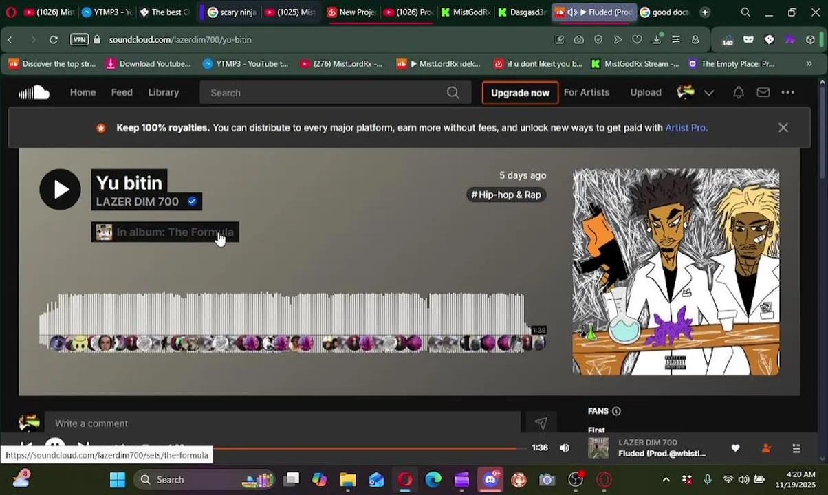Screen dimensions: 828x495
Task: Expand the bookmarks bar overflow chevron
Action: (x=809, y=64)
